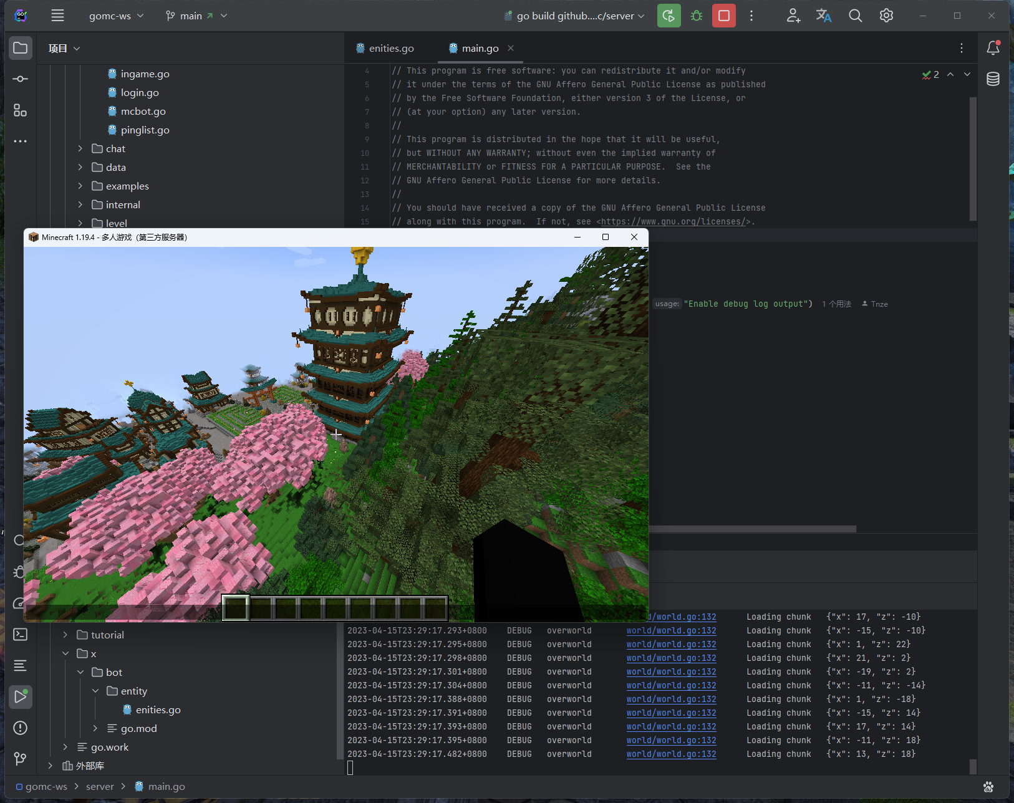The height and width of the screenshot is (803, 1014).
Task: Open the layout lines tool window icon
Action: [21, 665]
